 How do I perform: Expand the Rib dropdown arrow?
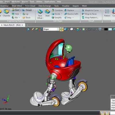coord(19,18)
